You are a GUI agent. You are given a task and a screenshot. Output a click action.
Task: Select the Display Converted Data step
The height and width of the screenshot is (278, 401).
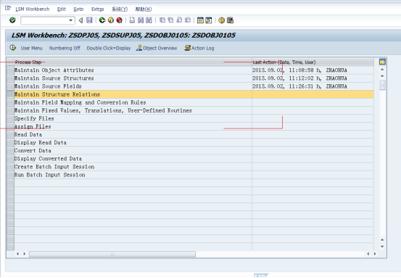133,159
